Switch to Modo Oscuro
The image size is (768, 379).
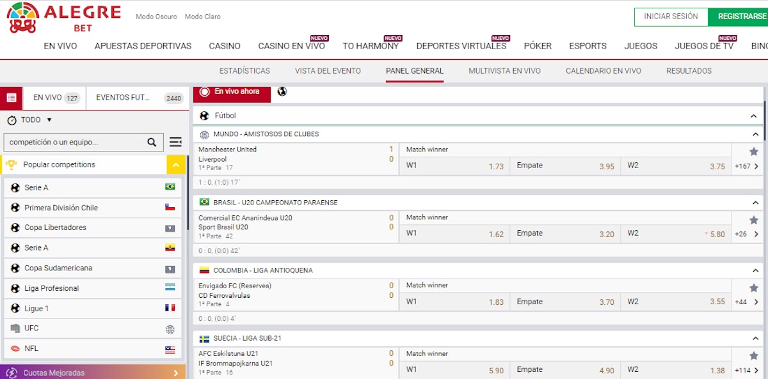click(x=156, y=17)
